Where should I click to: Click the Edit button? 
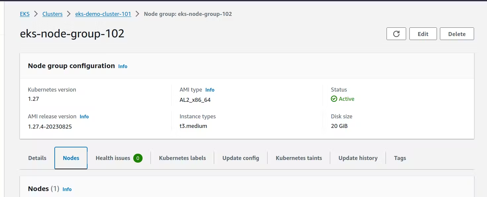coord(423,34)
